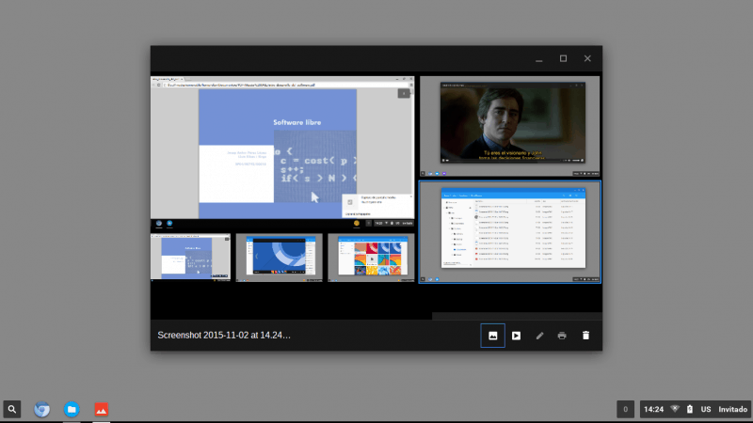Print the current image
753x423 pixels.
[x=562, y=336]
